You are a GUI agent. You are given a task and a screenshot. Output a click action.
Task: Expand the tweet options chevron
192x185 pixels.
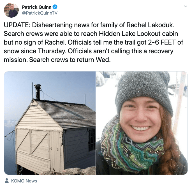click(186, 6)
